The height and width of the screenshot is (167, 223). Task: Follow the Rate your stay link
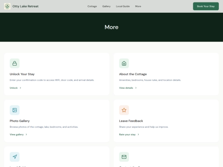point(129,134)
